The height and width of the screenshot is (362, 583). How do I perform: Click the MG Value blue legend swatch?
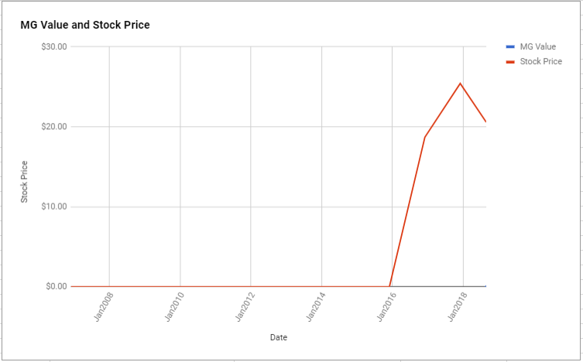coord(510,46)
